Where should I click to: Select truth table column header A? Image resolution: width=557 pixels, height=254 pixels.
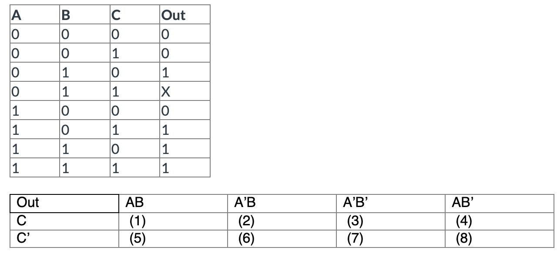pyautogui.click(x=16, y=15)
